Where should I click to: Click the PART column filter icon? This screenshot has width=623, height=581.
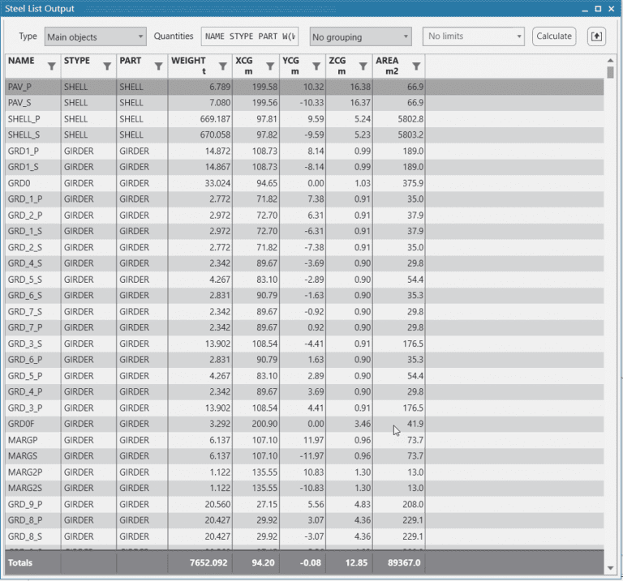[x=159, y=66]
